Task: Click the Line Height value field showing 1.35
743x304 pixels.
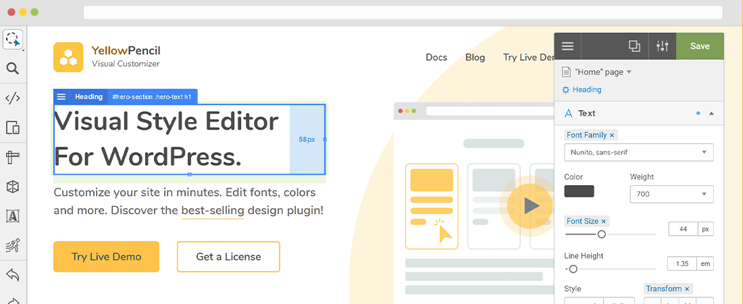Action: click(x=682, y=263)
